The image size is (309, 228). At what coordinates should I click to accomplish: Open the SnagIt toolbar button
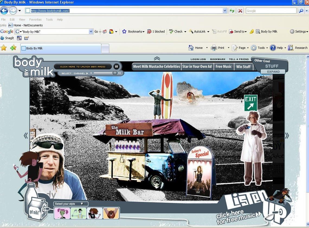7,38
